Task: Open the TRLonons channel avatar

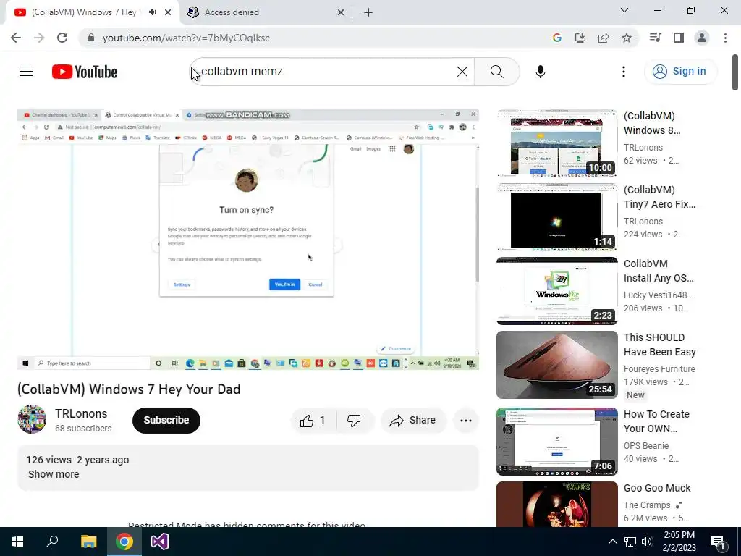Action: tap(32, 419)
